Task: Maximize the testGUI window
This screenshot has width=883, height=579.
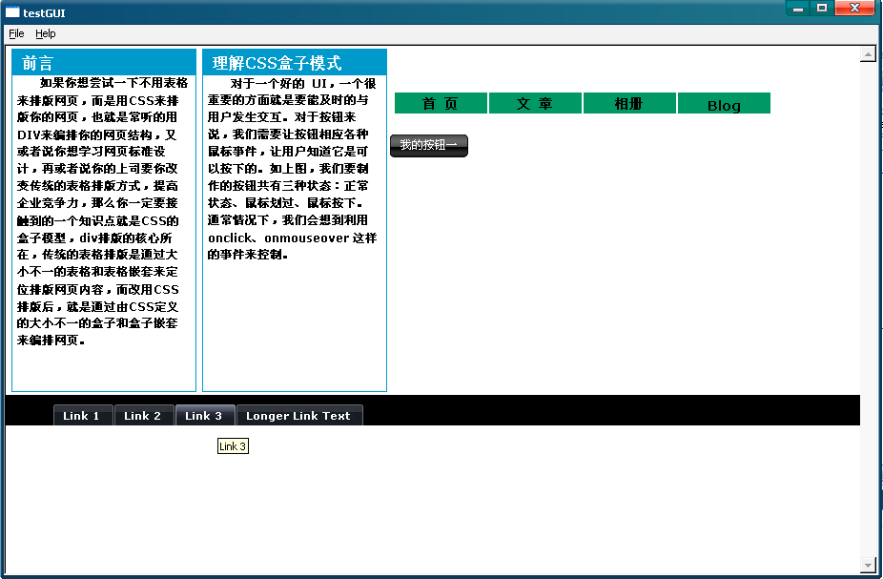Action: [x=822, y=8]
